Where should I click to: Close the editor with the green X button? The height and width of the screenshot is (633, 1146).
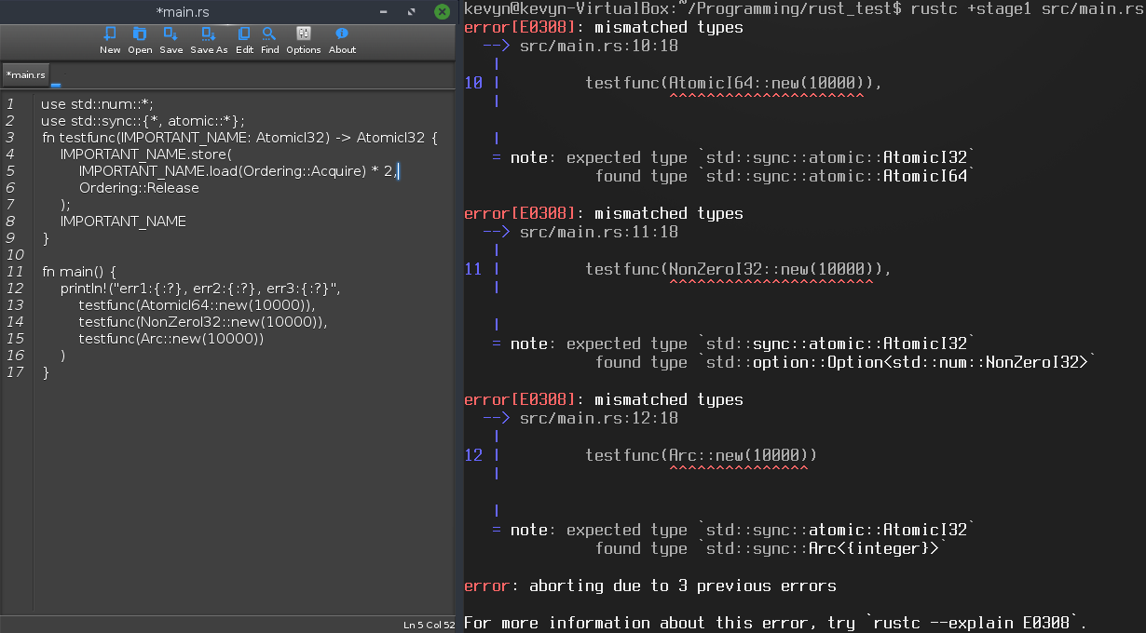pyautogui.click(x=442, y=12)
